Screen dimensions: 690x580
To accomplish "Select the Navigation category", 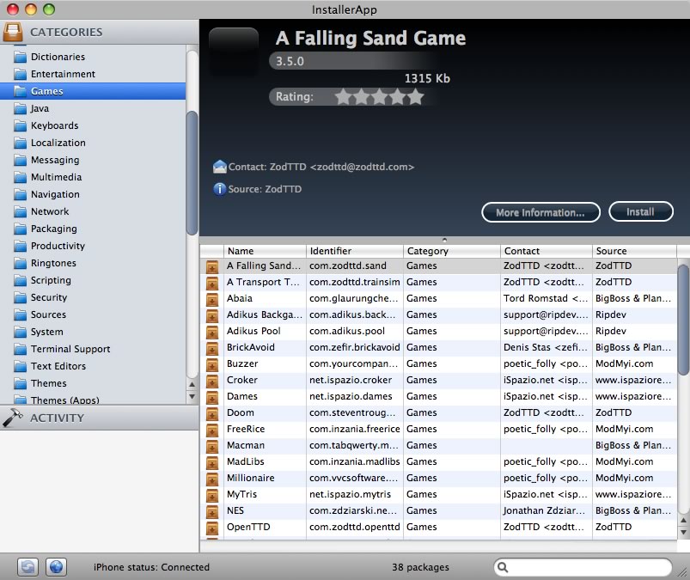I will click(x=93, y=194).
